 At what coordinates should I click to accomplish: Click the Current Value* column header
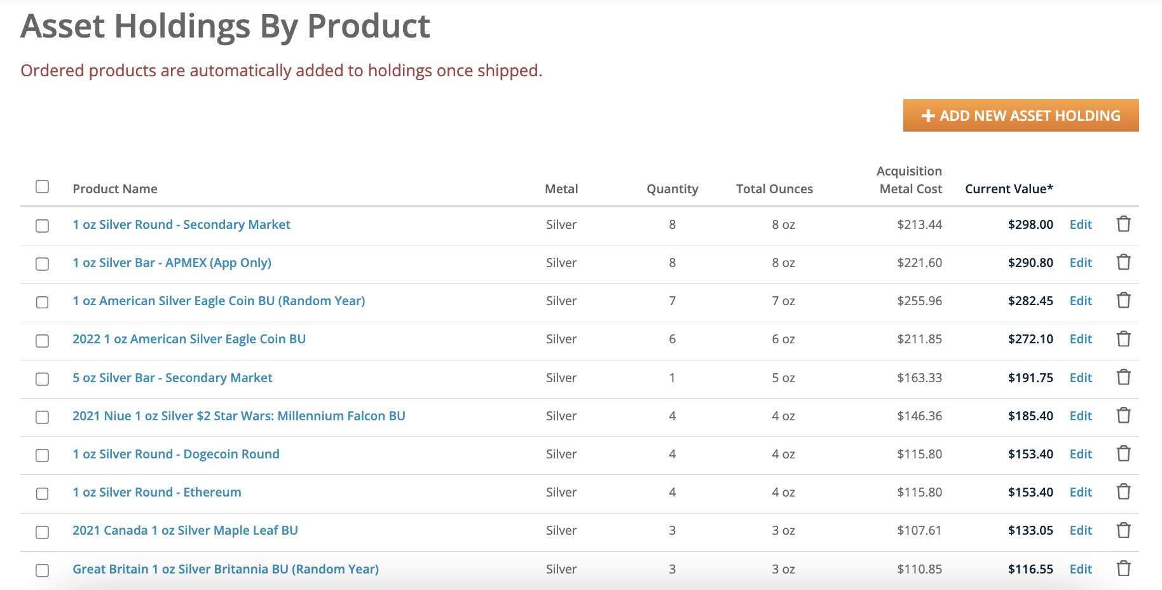coord(1009,189)
